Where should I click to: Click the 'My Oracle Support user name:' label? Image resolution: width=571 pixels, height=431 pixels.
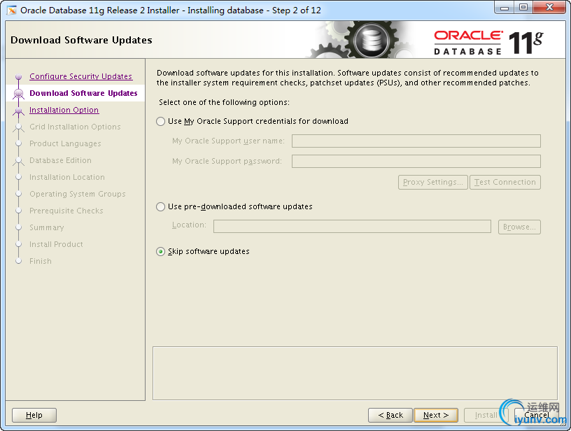click(228, 141)
